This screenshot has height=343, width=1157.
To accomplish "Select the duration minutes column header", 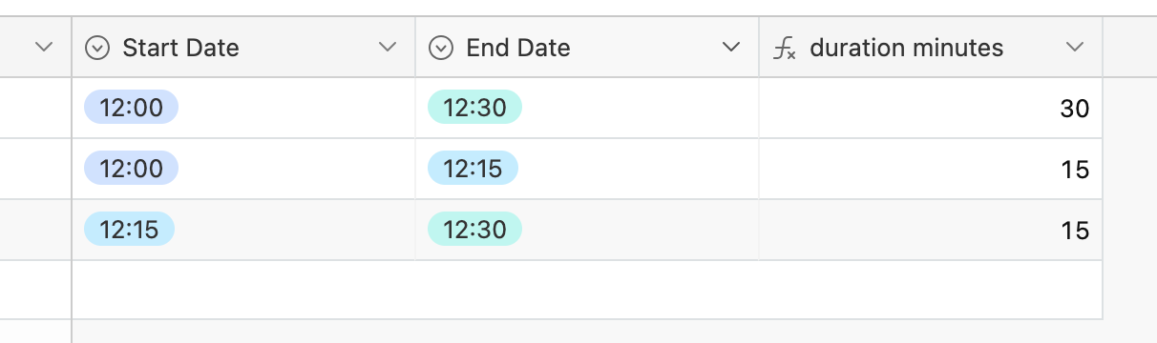I will 931,48.
